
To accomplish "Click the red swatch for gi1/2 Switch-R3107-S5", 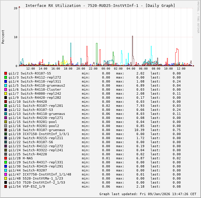I will point(5,73).
